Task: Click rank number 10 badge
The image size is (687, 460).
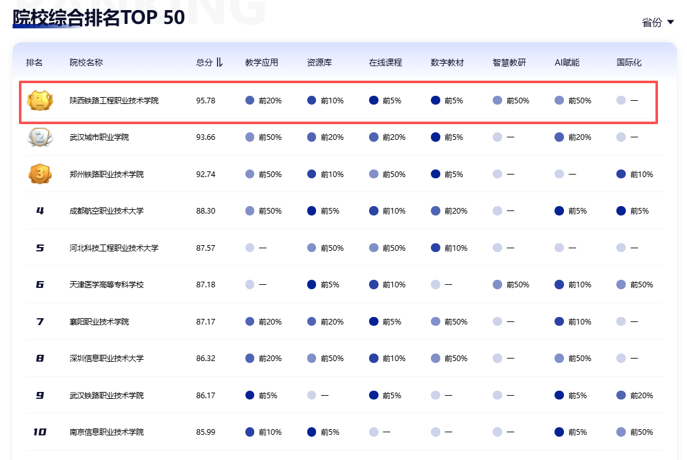Action: [40, 432]
